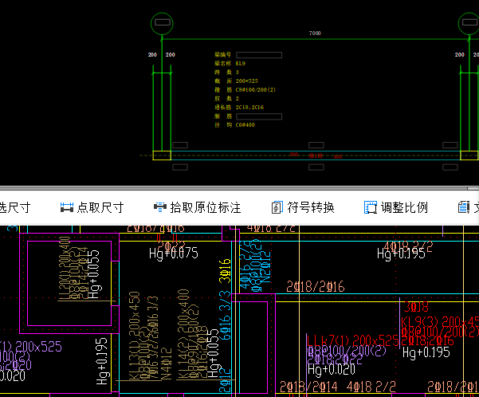The height and width of the screenshot is (397, 479).
Task: Select the 梁名称 value KL9
Action: click(x=241, y=64)
